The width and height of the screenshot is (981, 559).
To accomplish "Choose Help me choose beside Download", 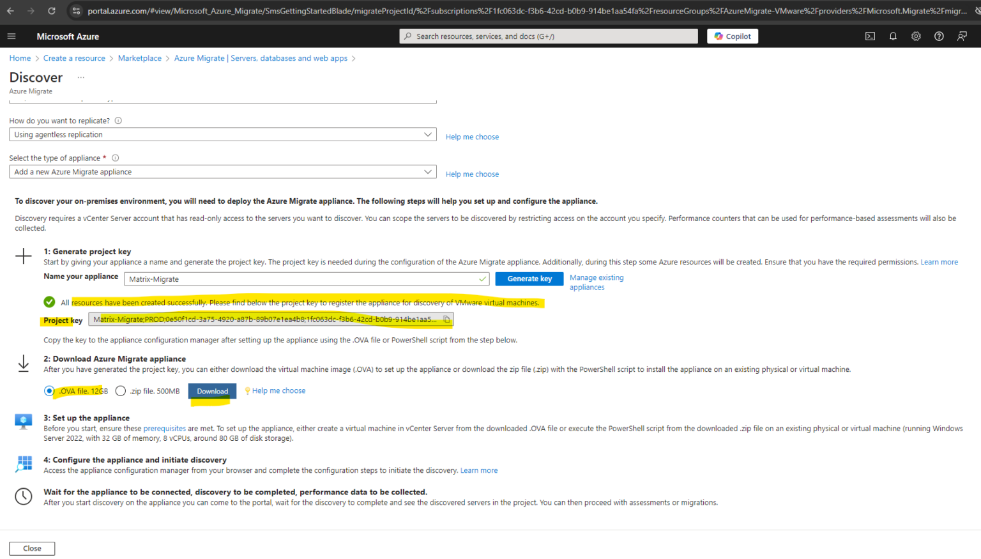I will [279, 390].
